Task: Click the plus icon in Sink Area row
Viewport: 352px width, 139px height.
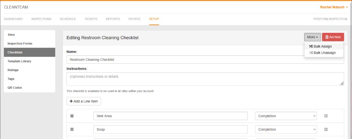Action: pos(326,116)
